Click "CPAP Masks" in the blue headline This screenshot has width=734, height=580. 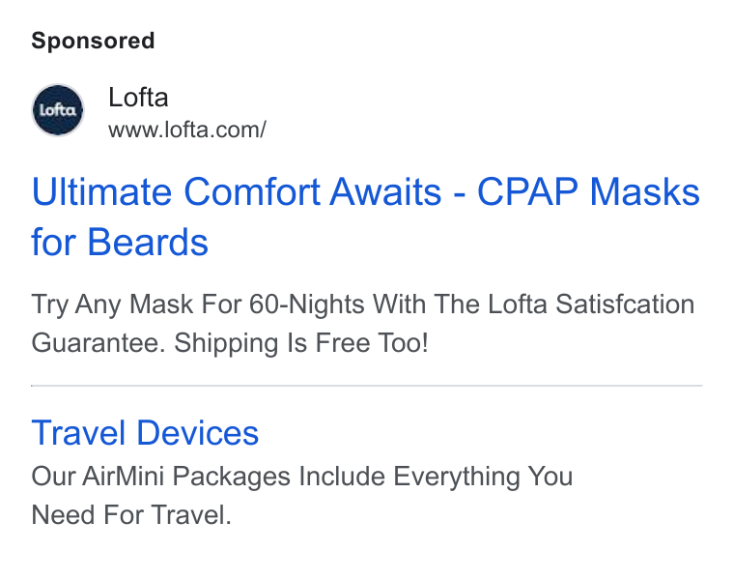point(588,191)
